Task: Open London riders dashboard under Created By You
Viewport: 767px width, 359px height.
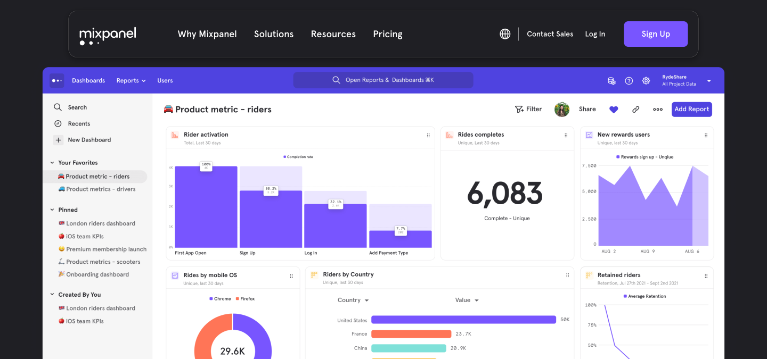Action: point(97,308)
